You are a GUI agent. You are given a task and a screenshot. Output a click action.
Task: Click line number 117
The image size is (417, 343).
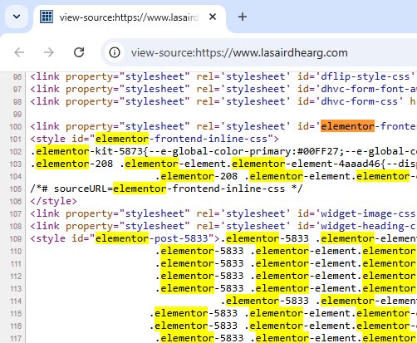16,338
